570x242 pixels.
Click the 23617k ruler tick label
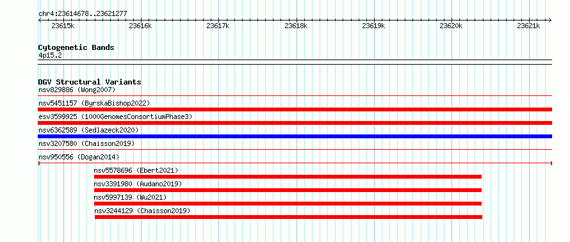click(218, 26)
